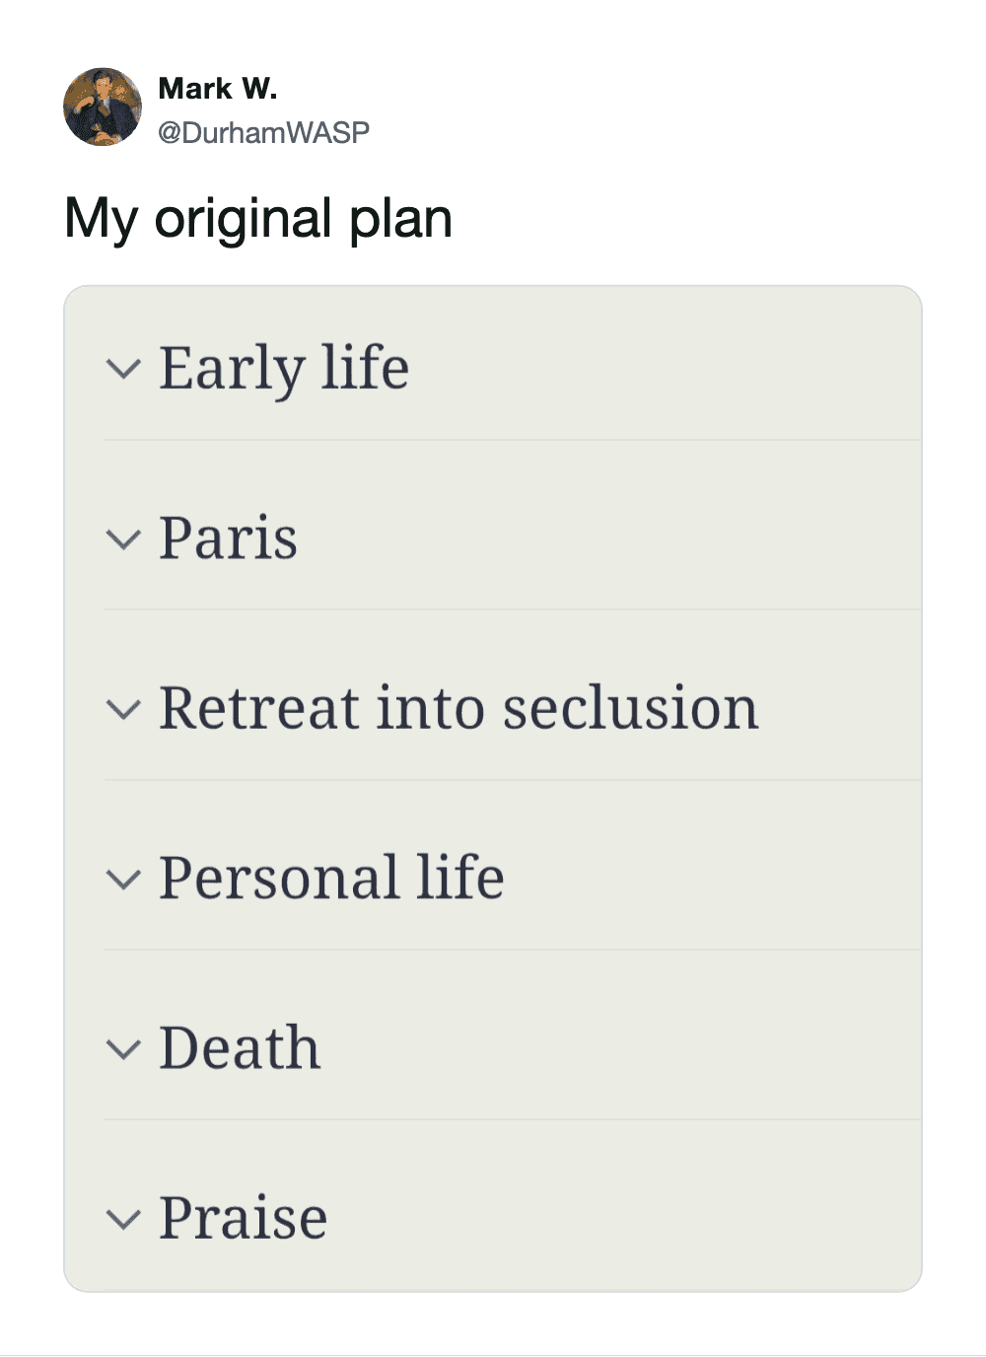
Task: Open the Praise section via its chevron
Action: pos(123,1219)
